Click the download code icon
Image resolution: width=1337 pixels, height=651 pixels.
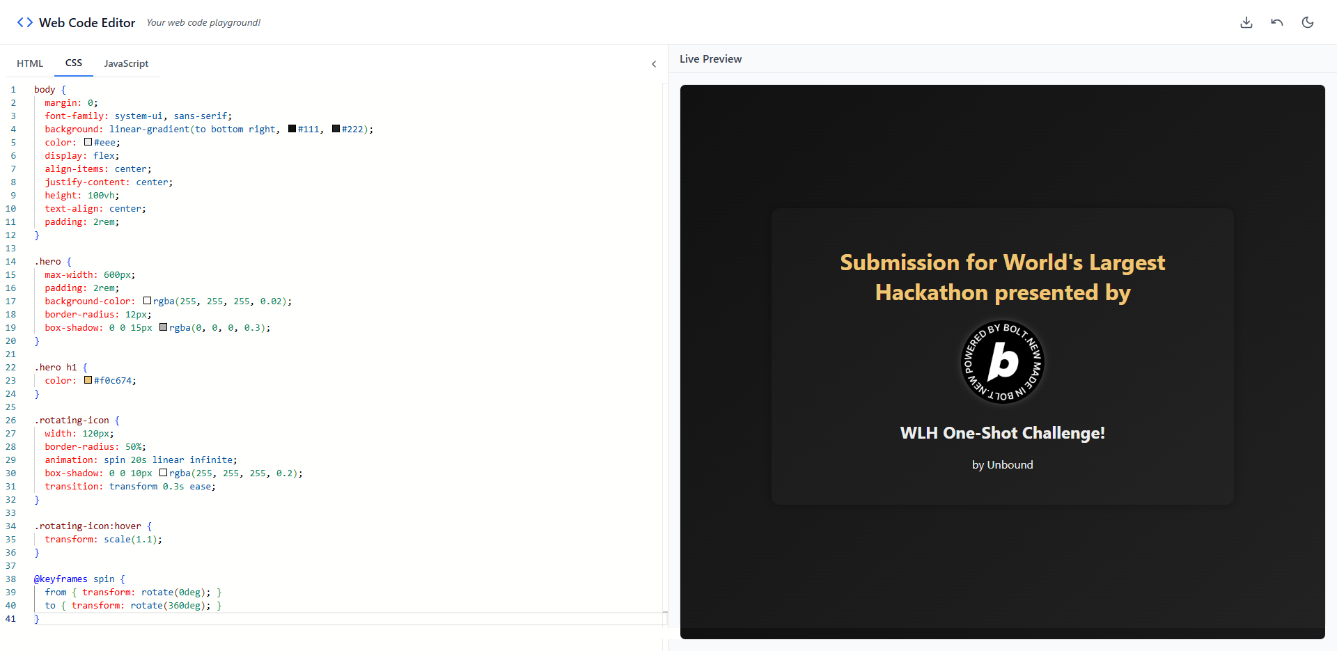1246,22
